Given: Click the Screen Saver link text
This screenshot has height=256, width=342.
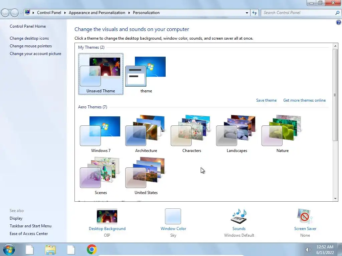Looking at the screenshot, I should click(x=305, y=229).
